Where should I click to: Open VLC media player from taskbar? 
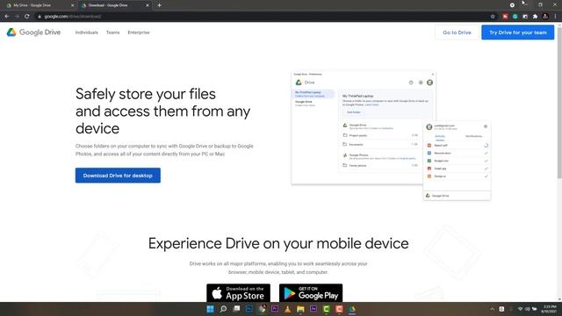[288, 309]
